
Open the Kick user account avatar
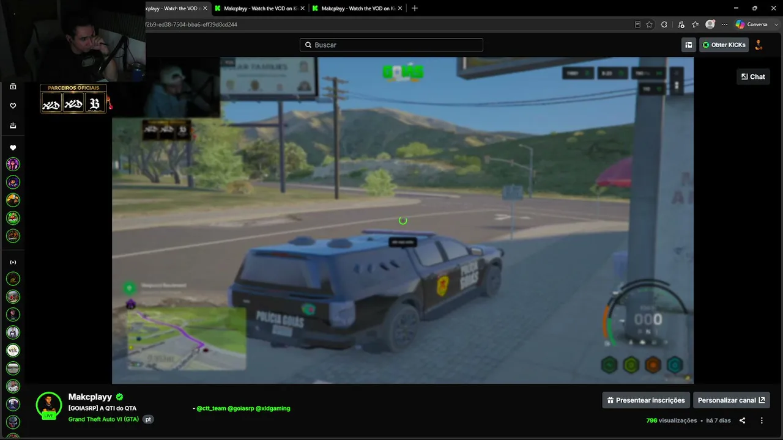tap(759, 45)
